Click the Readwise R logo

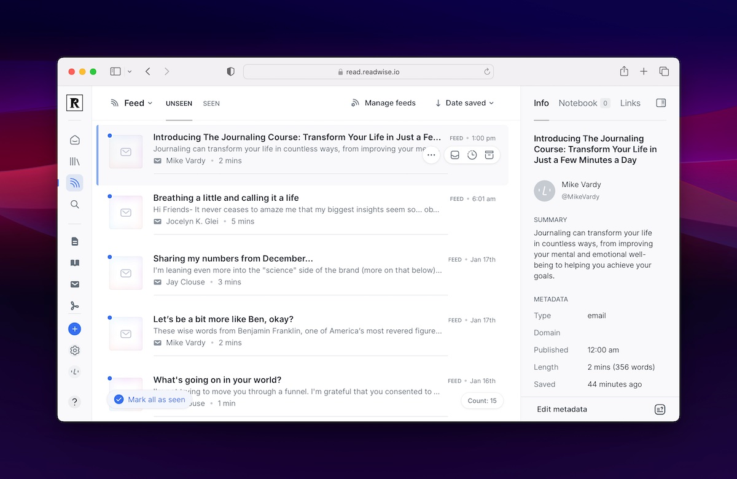74,103
